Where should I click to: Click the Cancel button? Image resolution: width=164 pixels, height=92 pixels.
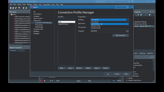click(x=117, y=74)
